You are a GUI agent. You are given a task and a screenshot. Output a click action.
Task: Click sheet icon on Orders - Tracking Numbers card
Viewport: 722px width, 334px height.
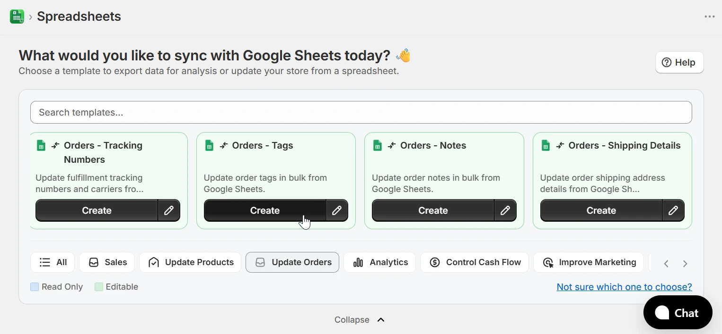[41, 146]
